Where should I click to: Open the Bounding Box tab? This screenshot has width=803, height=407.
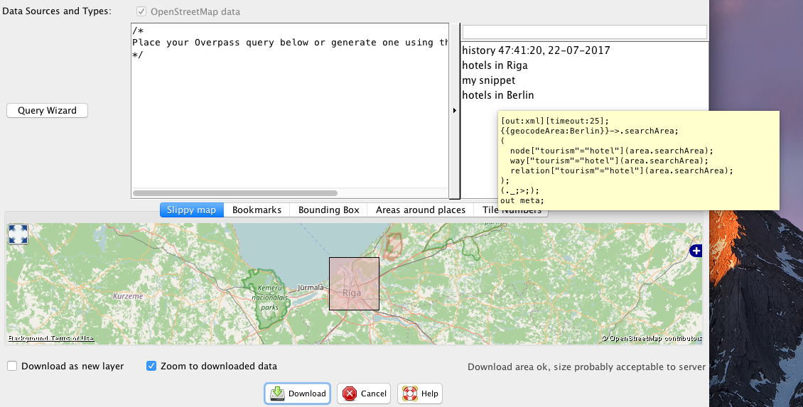click(x=328, y=210)
